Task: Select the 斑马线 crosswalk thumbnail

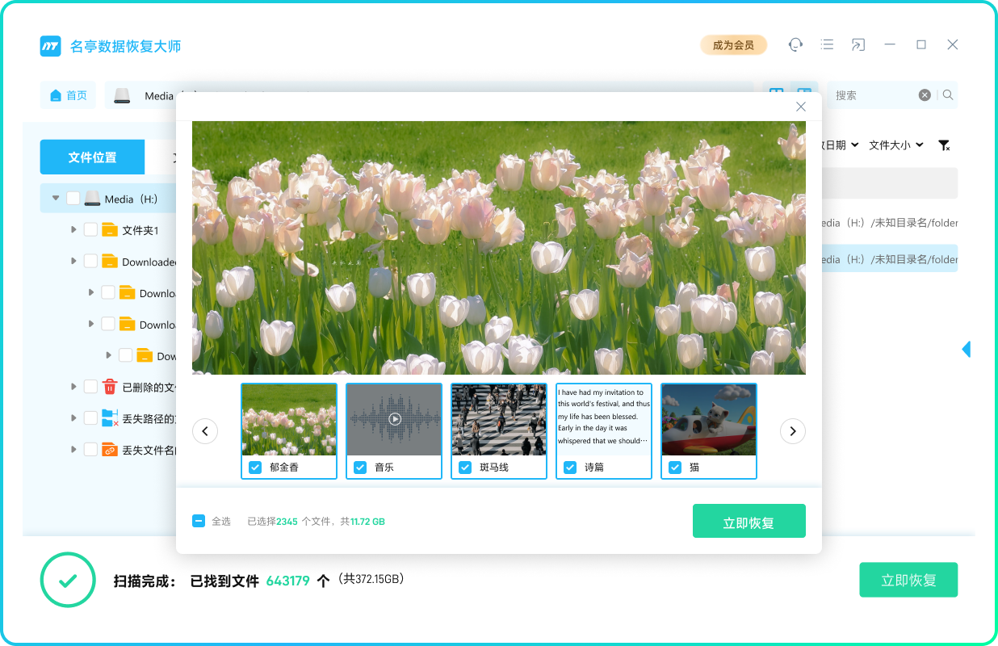Action: tap(498, 421)
